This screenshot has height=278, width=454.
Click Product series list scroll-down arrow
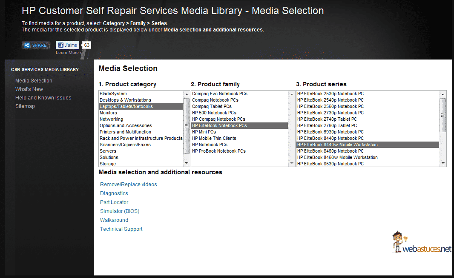click(443, 163)
